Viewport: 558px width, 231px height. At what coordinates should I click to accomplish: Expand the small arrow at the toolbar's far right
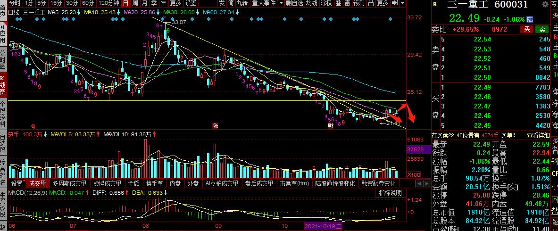tap(402, 3)
